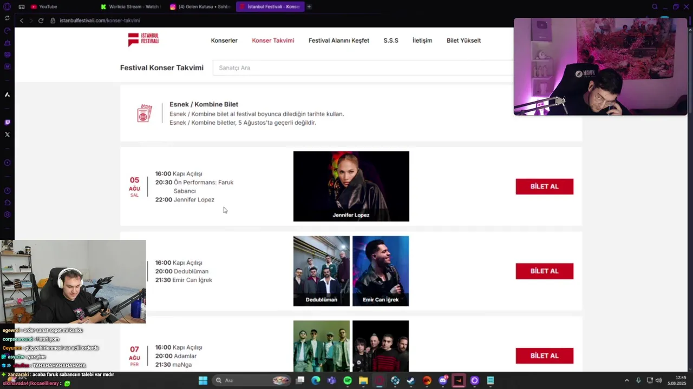
Task: Click the 20:00 Adamlar schedule line
Action: pyautogui.click(x=176, y=356)
